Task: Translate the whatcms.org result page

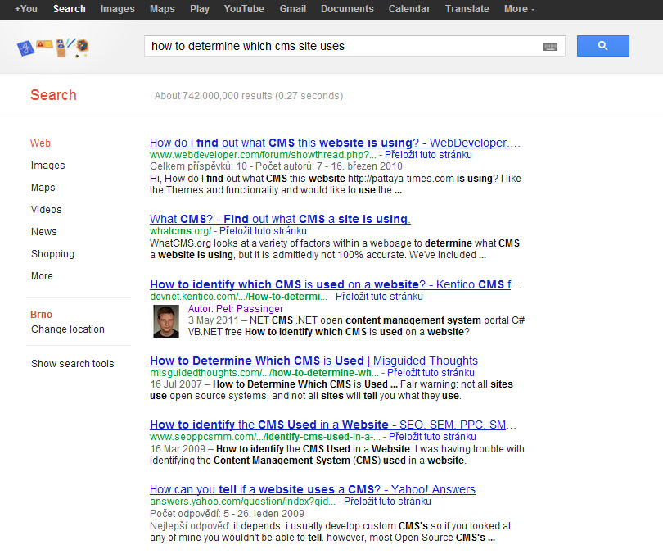Action: click(x=263, y=231)
